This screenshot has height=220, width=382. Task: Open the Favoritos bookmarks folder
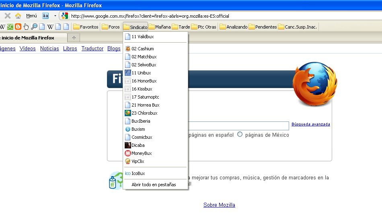point(86,27)
